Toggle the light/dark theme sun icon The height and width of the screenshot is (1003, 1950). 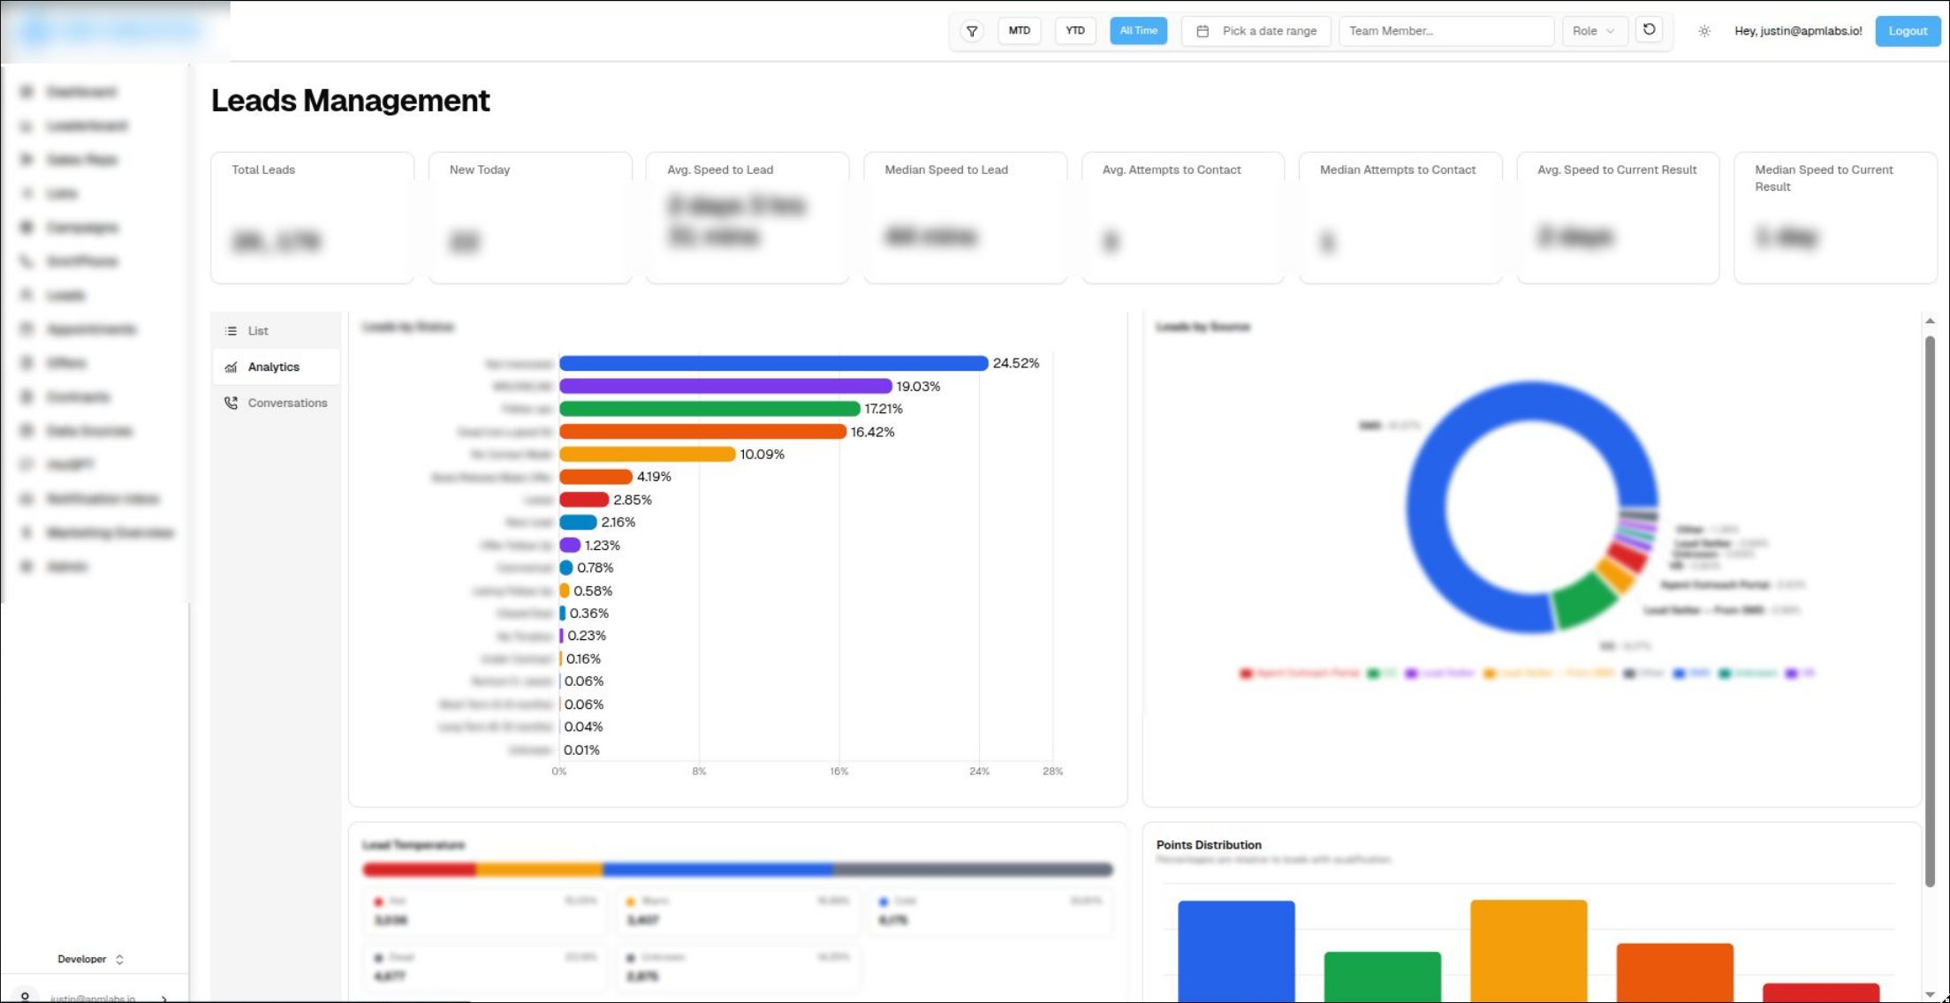pos(1703,31)
